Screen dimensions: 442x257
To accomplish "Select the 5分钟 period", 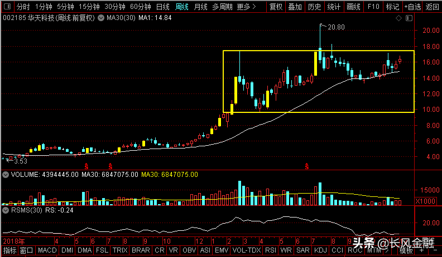I will [65, 7].
